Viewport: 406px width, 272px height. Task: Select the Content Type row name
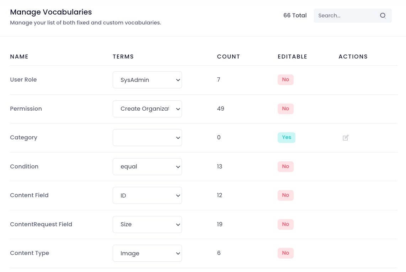[x=30, y=253]
